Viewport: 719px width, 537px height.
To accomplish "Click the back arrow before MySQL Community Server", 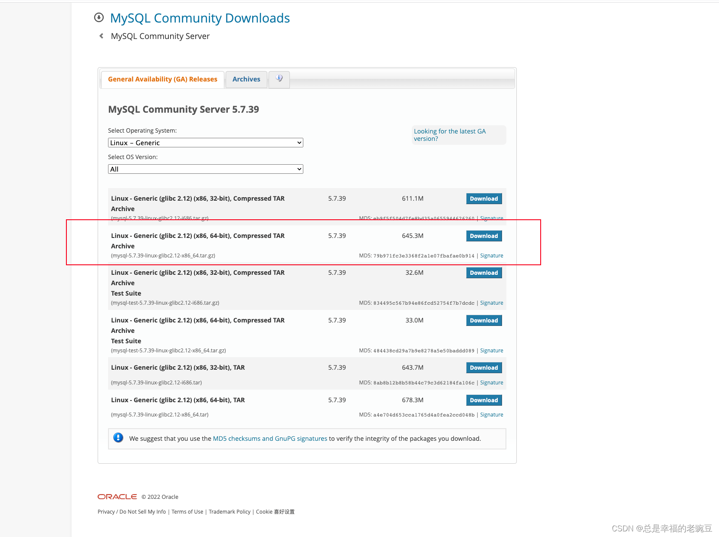I will (101, 36).
